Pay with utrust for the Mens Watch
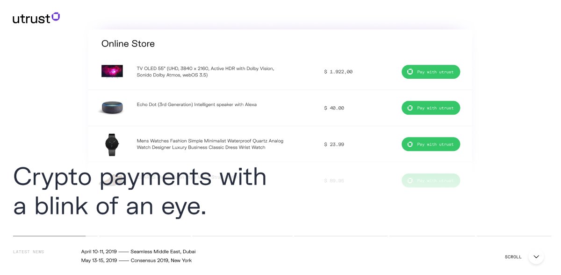 (431, 144)
